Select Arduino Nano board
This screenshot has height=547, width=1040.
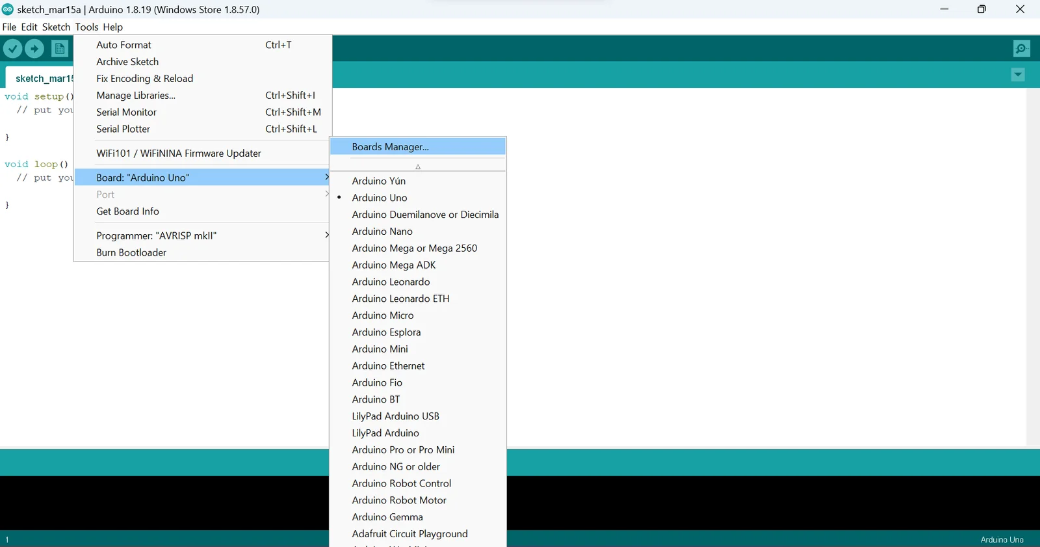point(418,232)
